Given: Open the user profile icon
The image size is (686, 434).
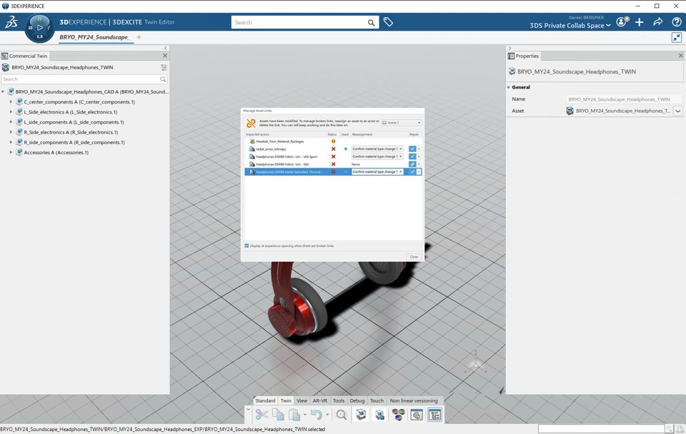Looking at the screenshot, I should 622,22.
